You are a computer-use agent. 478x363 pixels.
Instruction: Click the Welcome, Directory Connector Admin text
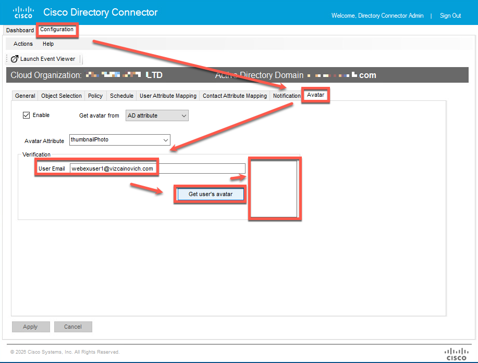[377, 16]
